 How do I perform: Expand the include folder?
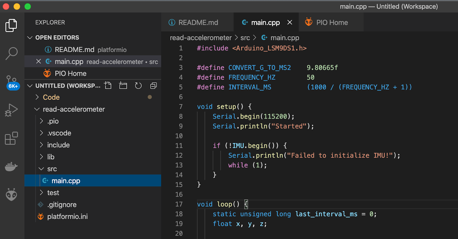click(58, 145)
